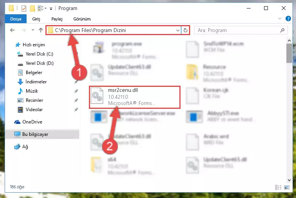Switch to details view layout

click(278, 187)
